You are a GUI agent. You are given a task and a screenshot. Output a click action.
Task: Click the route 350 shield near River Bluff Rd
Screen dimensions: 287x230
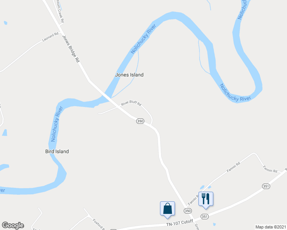coord(140,121)
